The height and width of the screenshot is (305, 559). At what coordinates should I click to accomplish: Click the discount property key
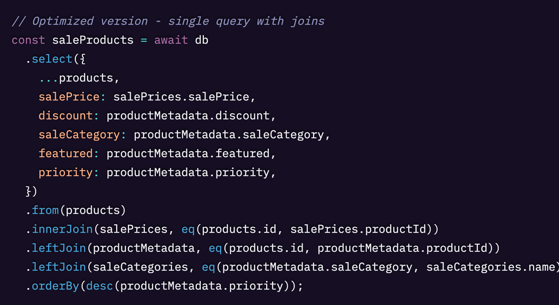(65, 115)
